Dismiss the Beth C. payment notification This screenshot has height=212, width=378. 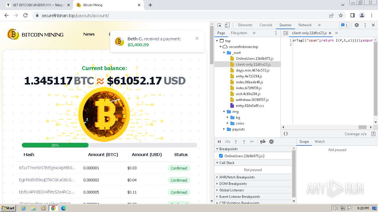point(197,38)
